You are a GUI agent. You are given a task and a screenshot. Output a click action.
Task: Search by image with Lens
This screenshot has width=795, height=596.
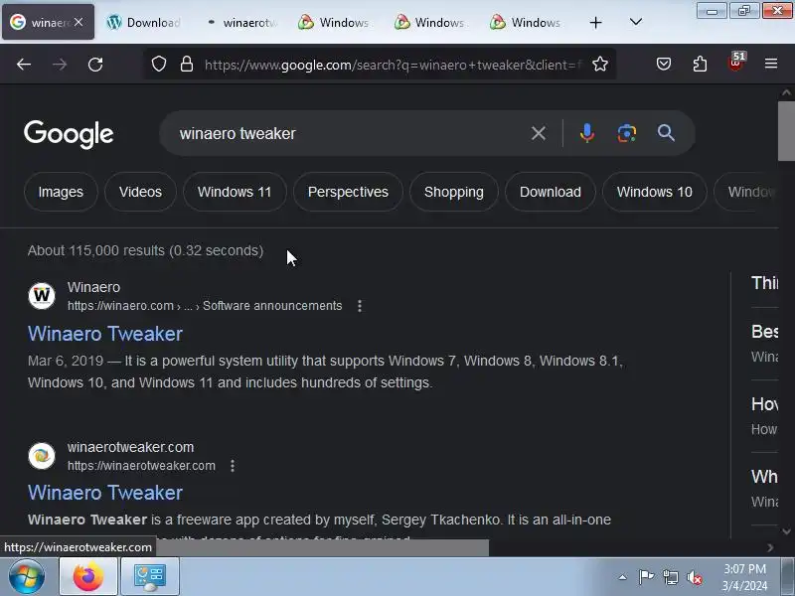point(627,133)
